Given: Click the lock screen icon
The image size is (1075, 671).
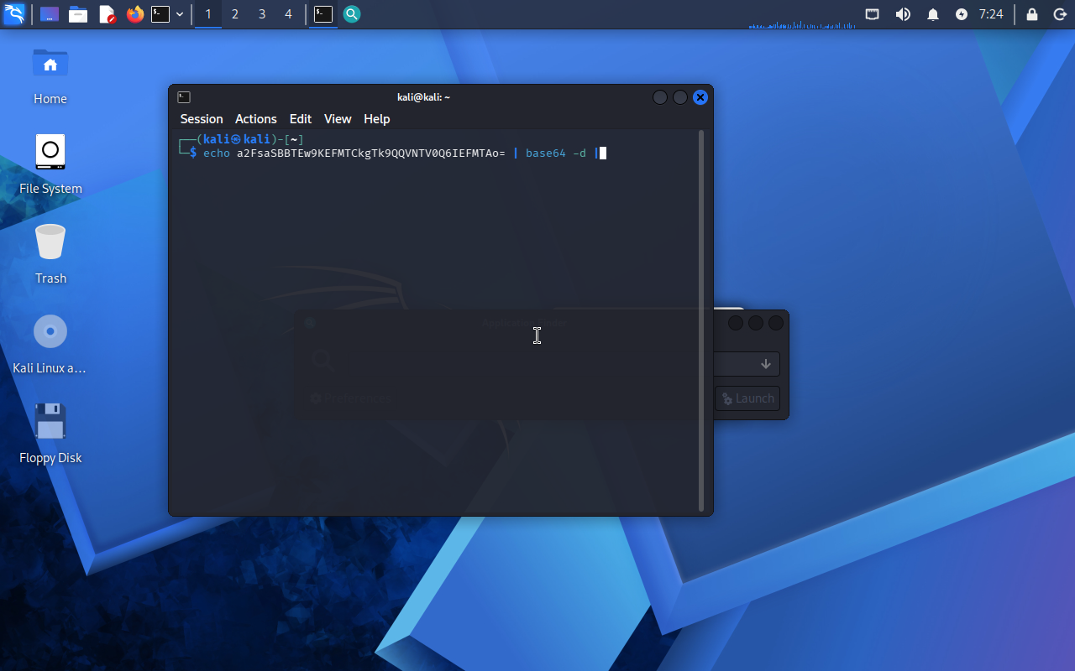Looking at the screenshot, I should [1032, 14].
